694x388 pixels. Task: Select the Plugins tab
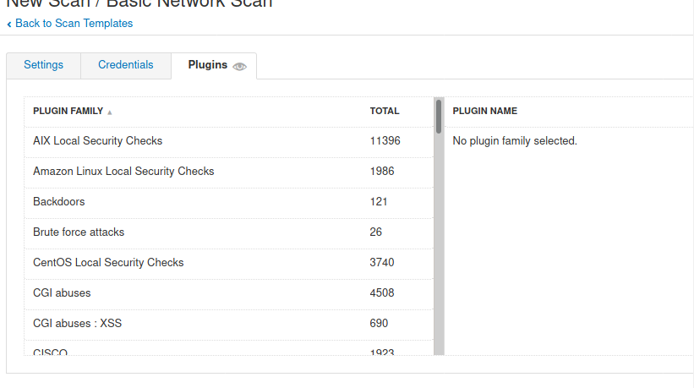point(214,65)
